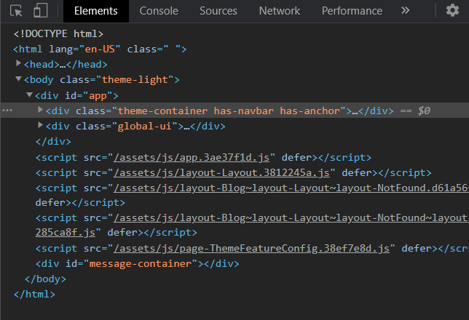Click the "message-container" id value
The width and height of the screenshot is (469, 320).
coord(141,263)
